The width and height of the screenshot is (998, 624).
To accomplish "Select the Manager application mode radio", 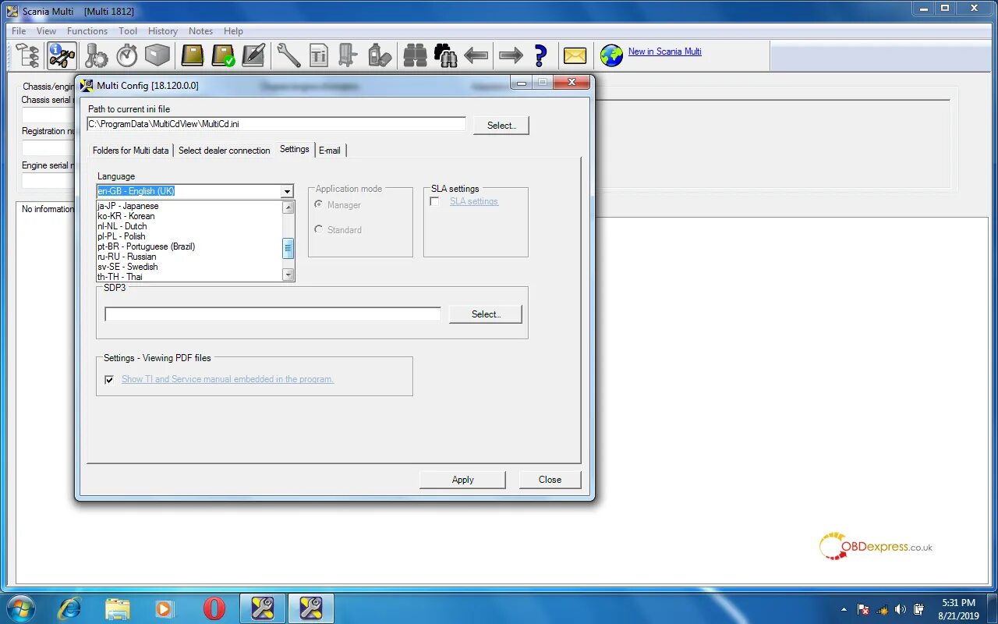I will 318,204.
